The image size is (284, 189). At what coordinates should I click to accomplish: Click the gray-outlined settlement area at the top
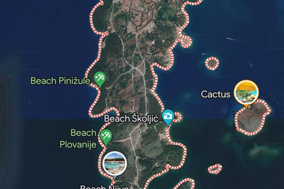click(x=143, y=16)
